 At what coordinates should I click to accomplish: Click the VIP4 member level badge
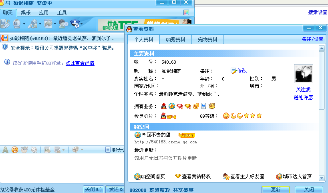[x=168, y=116]
